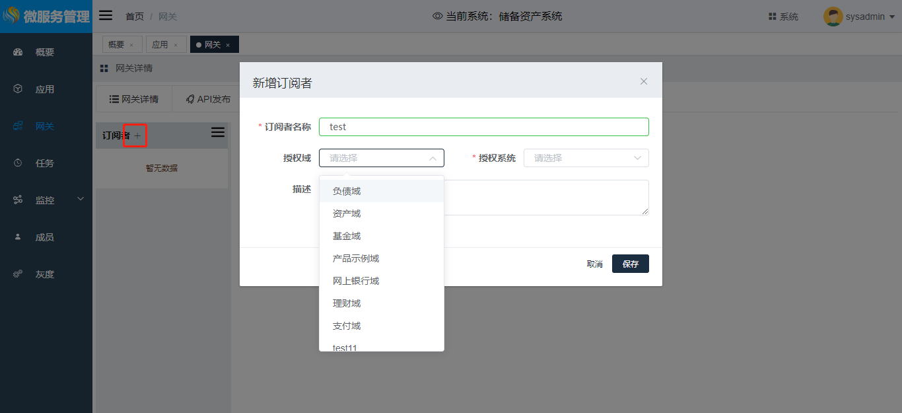Click the hamburger menu collapse icon

pos(106,16)
